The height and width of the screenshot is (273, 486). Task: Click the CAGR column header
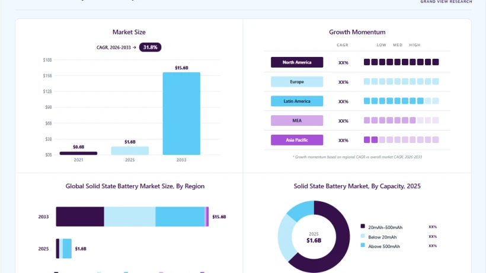click(343, 45)
